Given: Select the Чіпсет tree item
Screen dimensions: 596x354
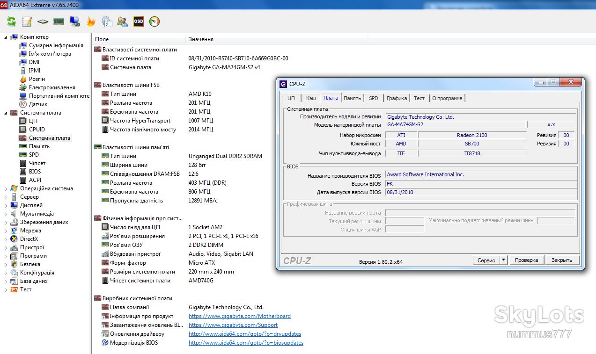Looking at the screenshot, I should click(37, 163).
